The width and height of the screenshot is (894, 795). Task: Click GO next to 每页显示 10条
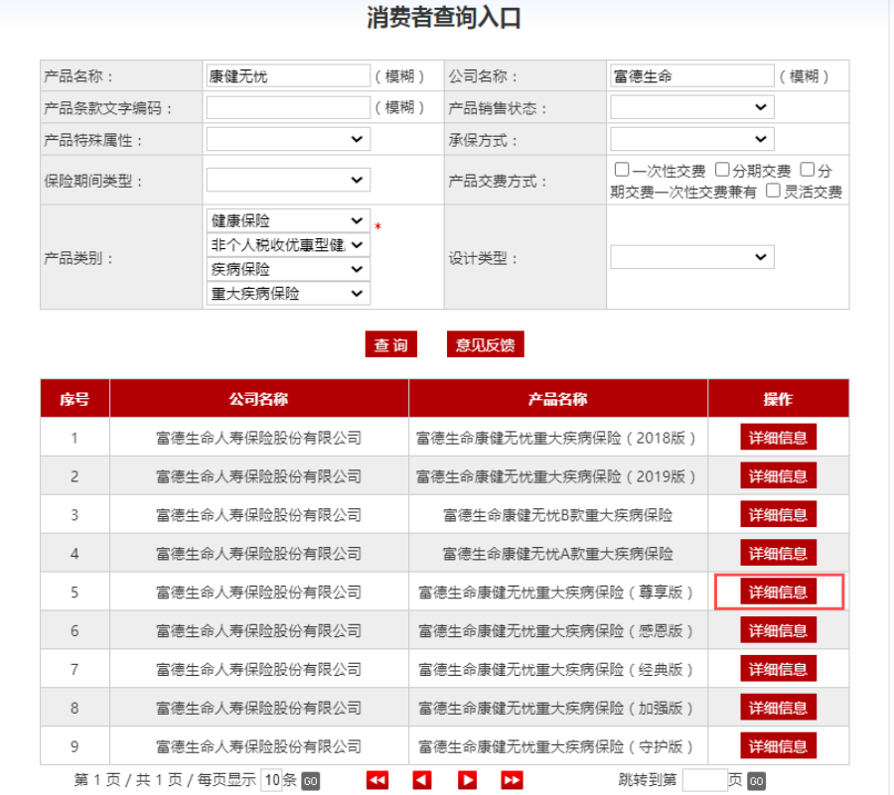310,781
